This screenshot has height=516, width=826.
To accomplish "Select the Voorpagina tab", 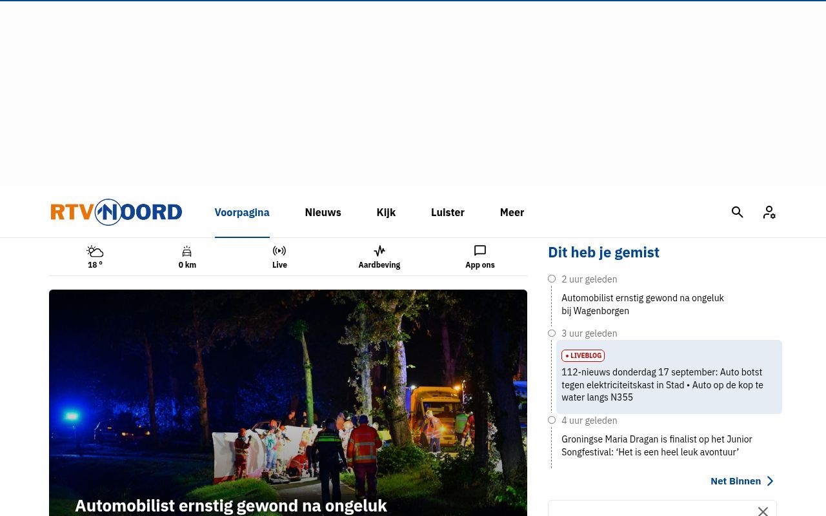I will [x=242, y=212].
